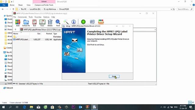The height and width of the screenshot is (110, 195).
Task: Open WinRAR File menu
Action: (x=15, y=17)
